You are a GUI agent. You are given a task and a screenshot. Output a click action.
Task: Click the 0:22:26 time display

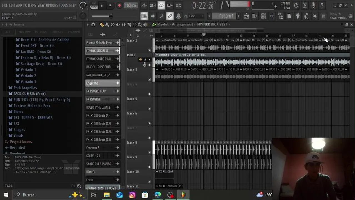pyautogui.click(x=203, y=5)
